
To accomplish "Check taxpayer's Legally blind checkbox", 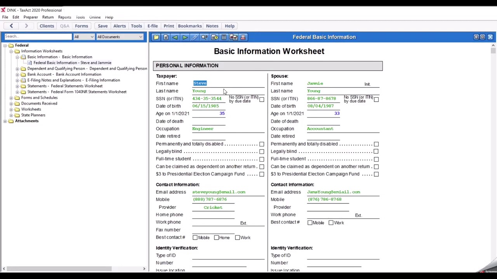I will click(262, 152).
